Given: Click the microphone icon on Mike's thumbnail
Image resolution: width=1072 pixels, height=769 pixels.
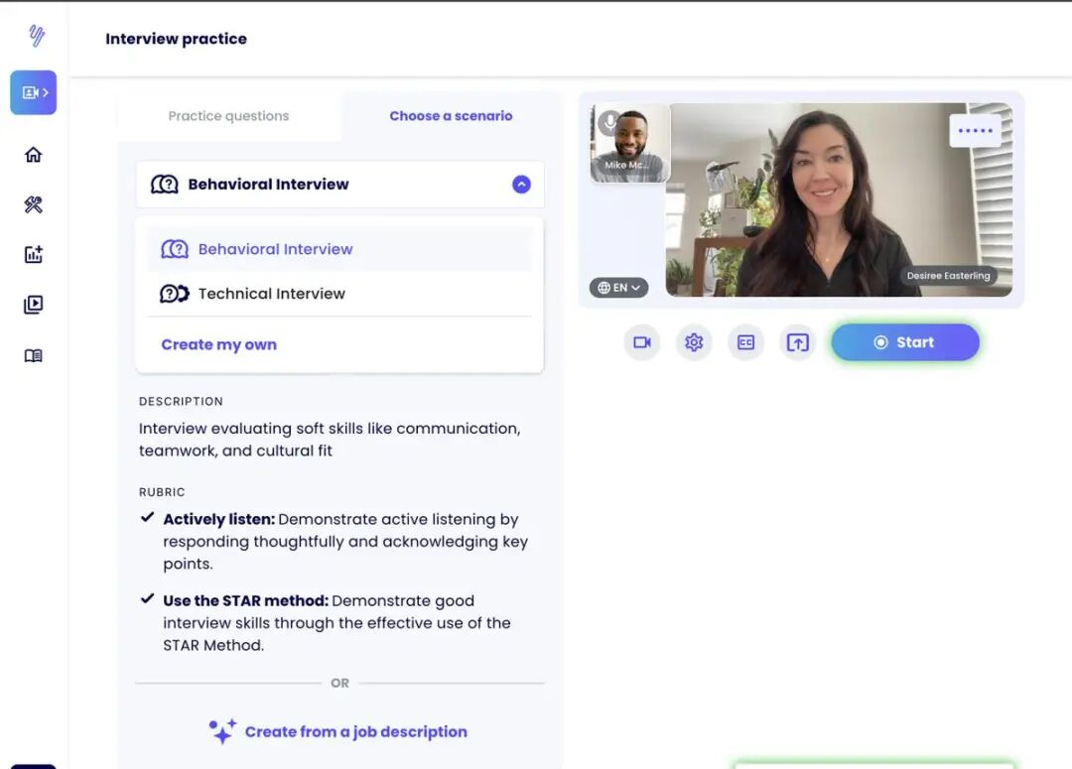Looking at the screenshot, I should click(609, 123).
